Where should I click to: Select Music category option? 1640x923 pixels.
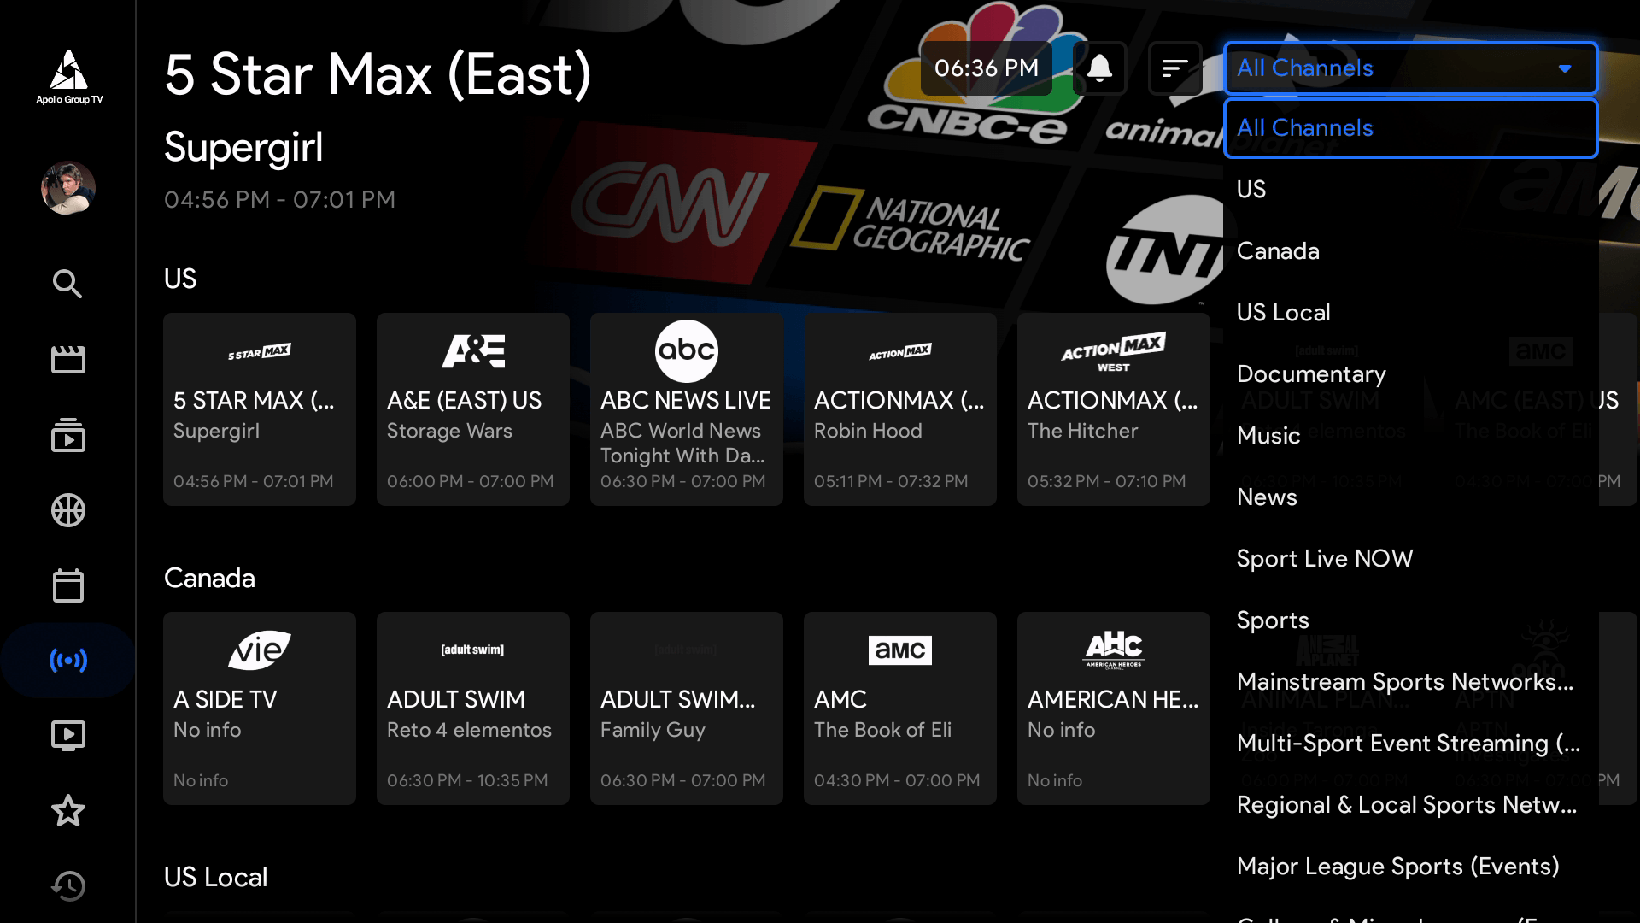coord(1411,436)
